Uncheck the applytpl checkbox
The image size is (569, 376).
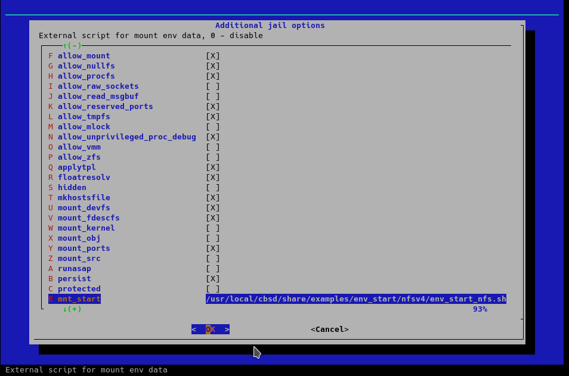coord(213,167)
